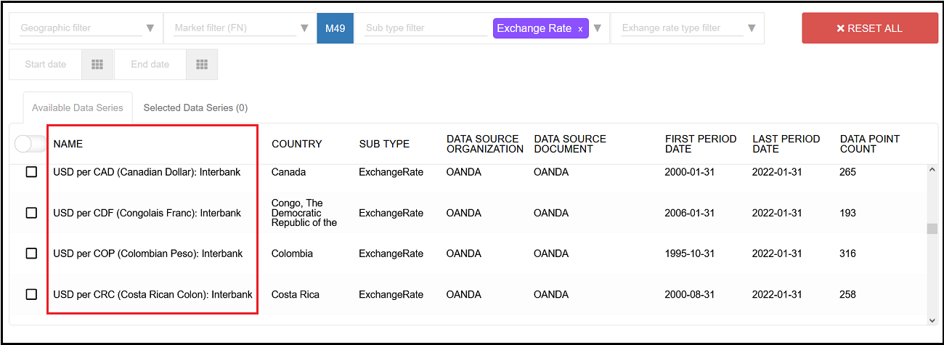Expand the Geographic filter dropdown arrow

(150, 28)
